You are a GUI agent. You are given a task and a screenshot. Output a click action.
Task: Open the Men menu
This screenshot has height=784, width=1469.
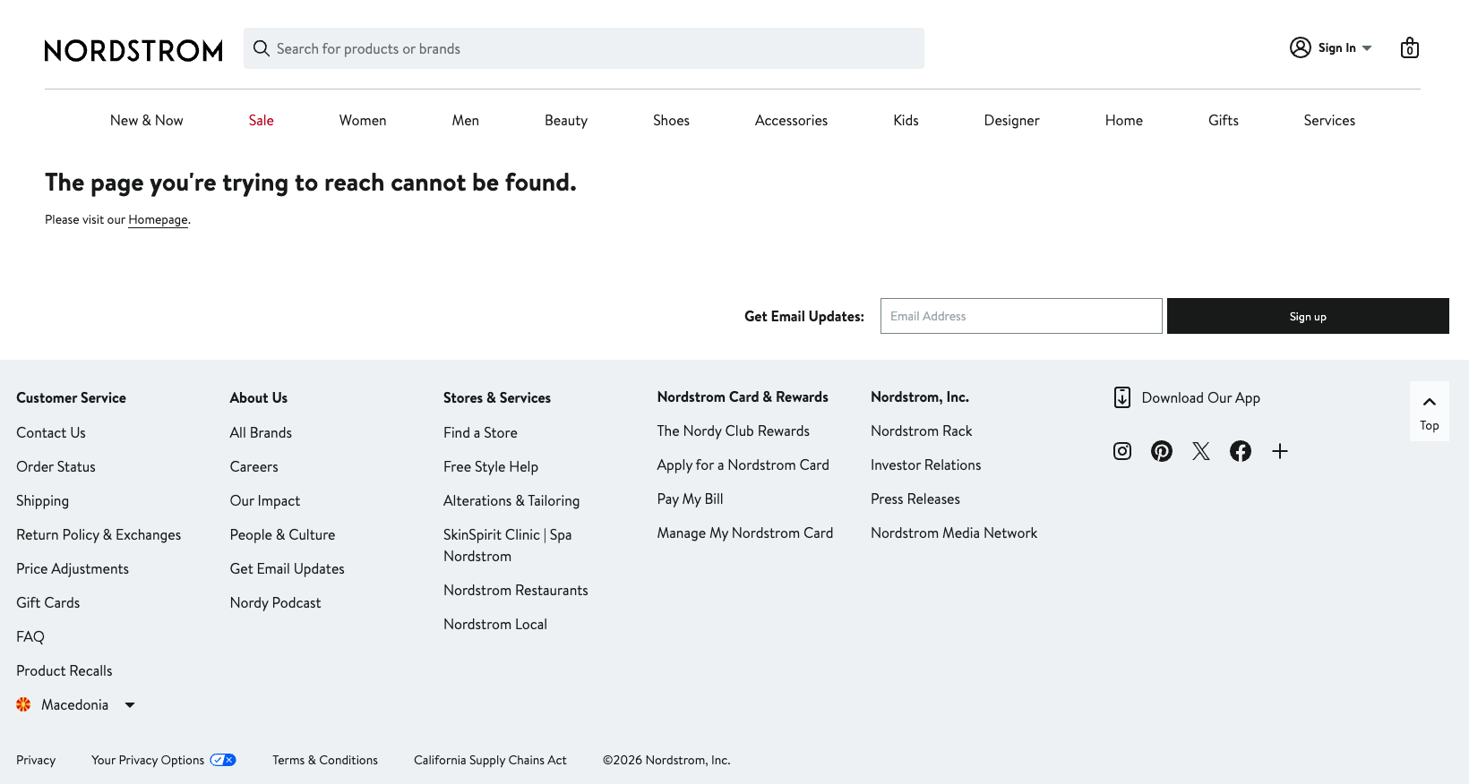click(466, 120)
